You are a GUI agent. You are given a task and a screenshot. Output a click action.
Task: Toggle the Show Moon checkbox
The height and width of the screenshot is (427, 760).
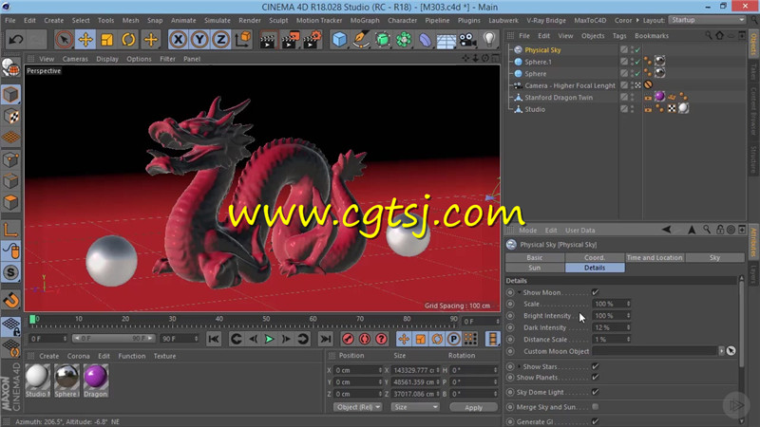(596, 292)
